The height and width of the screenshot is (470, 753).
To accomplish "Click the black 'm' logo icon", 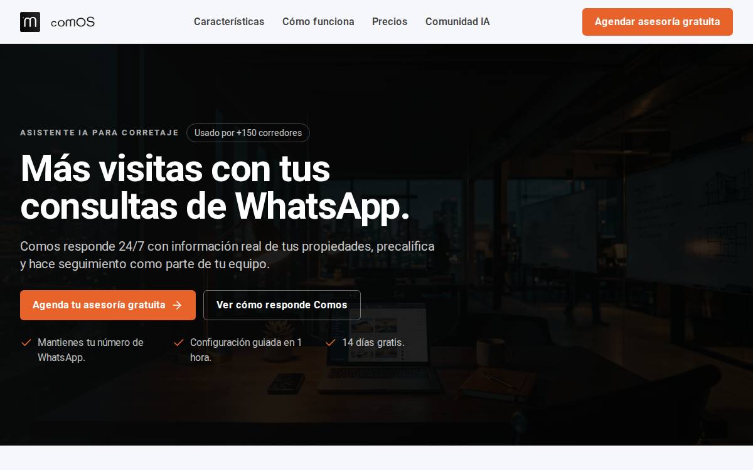I will click(30, 22).
